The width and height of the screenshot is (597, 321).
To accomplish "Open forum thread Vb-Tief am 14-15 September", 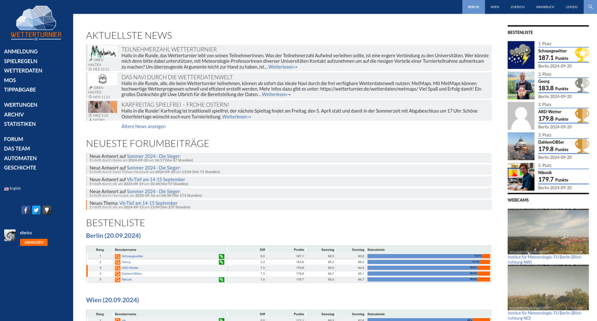I will pos(156,180).
